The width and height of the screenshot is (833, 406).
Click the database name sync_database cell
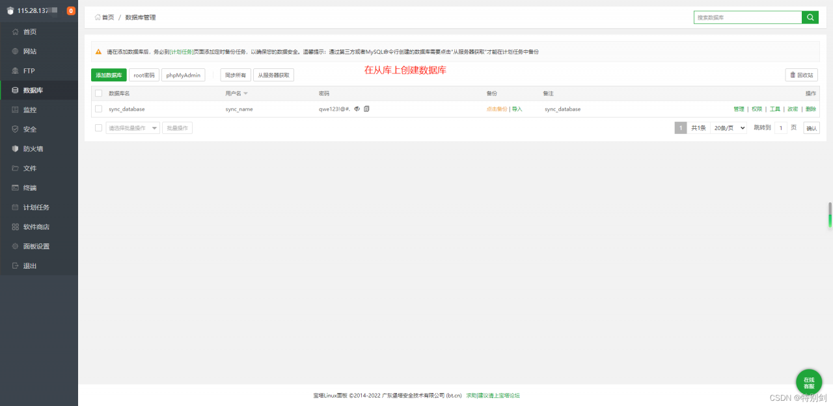coord(127,109)
